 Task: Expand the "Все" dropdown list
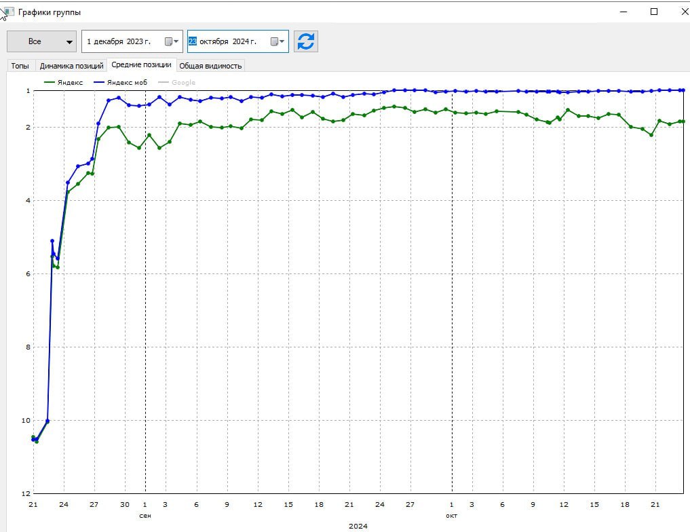point(42,41)
